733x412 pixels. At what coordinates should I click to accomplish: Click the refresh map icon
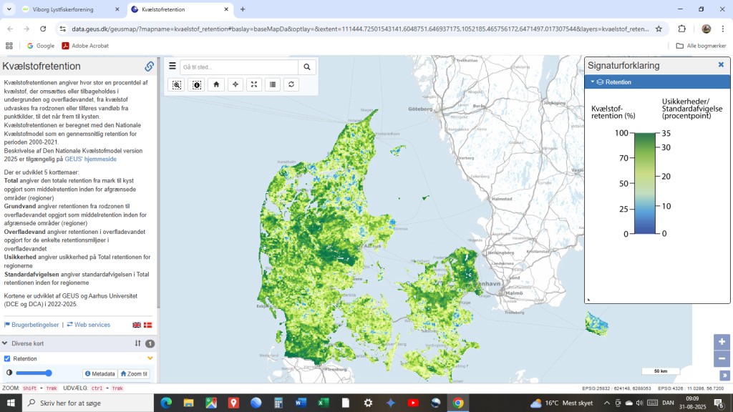tap(291, 84)
